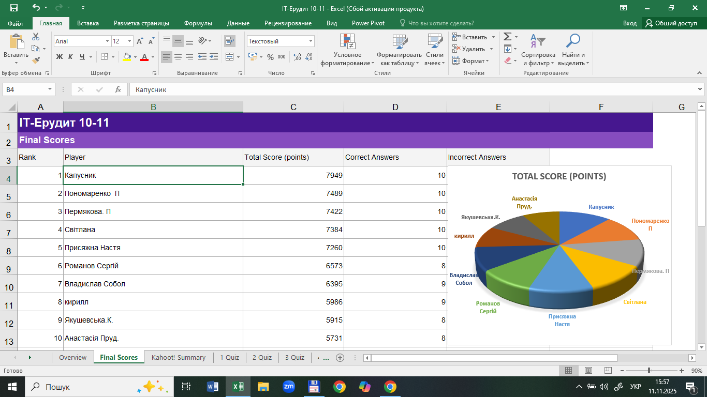Open the Name Box dropdown arrow
The image size is (707, 397).
[x=50, y=89]
